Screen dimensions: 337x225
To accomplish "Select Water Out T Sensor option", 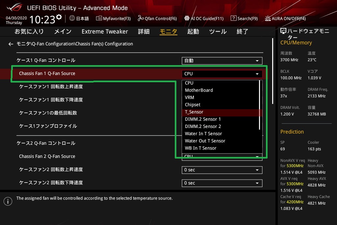I will point(221,141).
